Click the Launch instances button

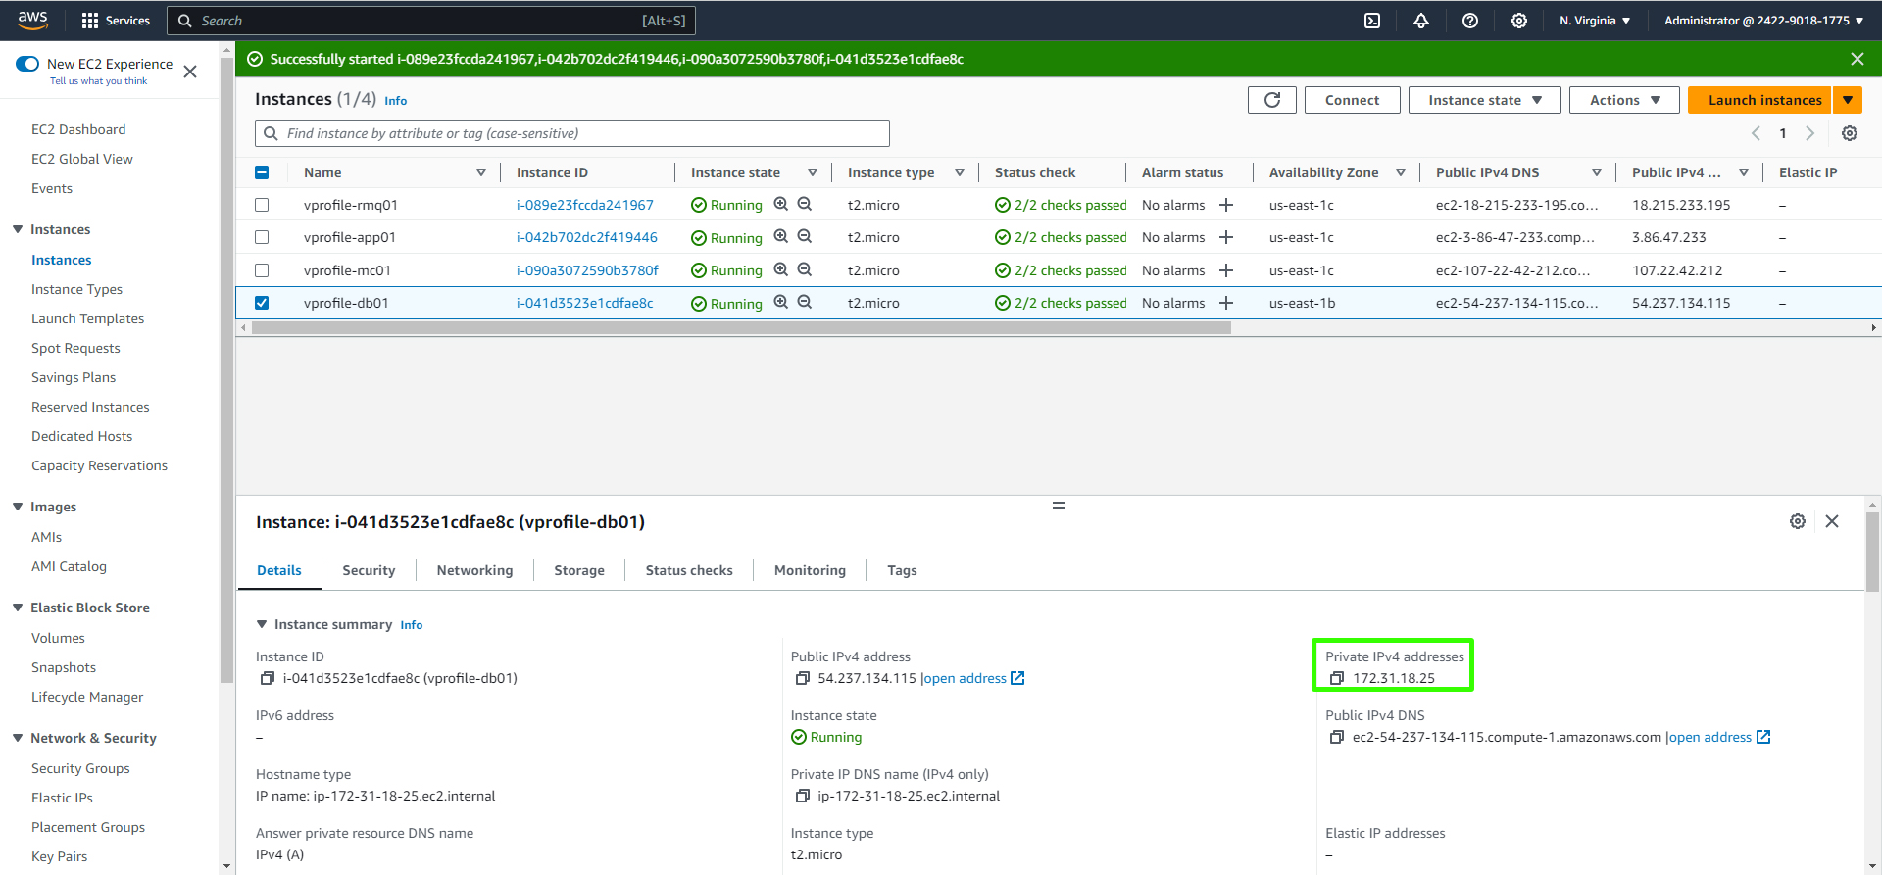coord(1760,100)
